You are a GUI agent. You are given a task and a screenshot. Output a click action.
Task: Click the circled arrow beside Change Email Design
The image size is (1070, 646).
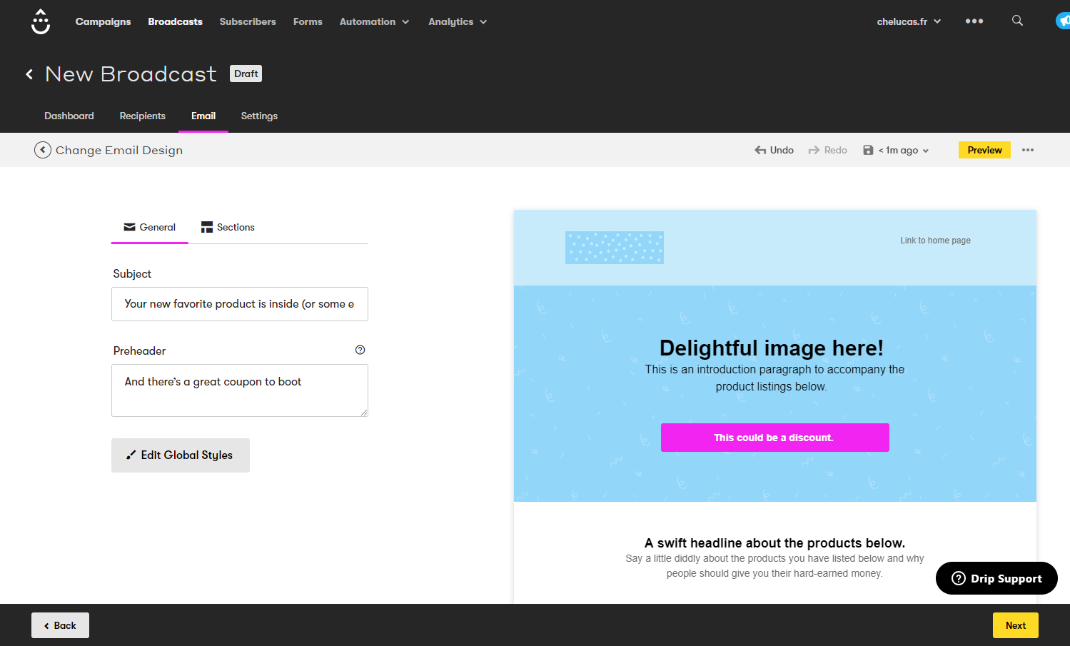[43, 150]
